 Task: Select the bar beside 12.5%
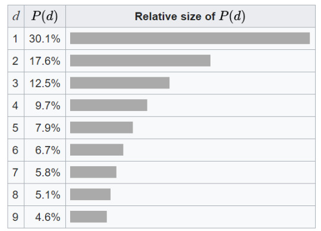(119, 83)
